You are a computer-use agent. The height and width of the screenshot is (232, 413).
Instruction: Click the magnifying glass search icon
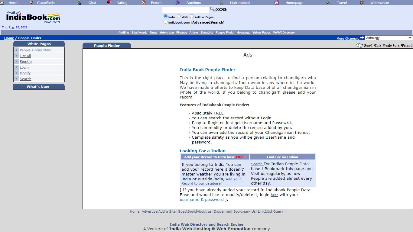213,9
